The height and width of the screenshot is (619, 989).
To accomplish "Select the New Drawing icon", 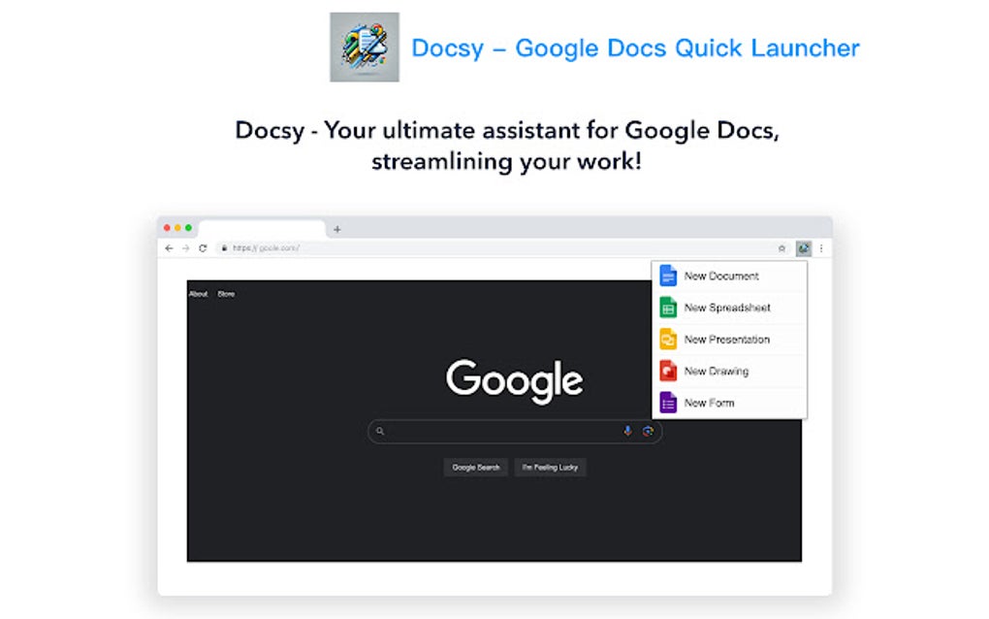I will (668, 372).
